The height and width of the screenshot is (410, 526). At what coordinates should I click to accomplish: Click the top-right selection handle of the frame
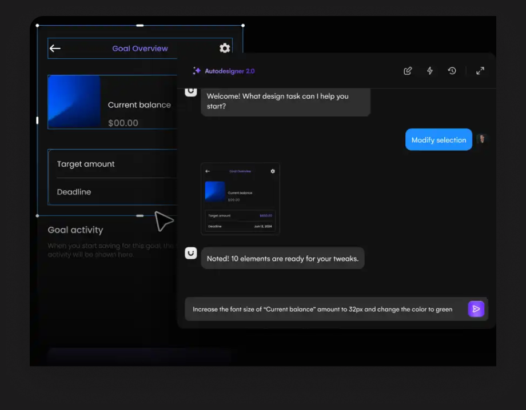243,26
